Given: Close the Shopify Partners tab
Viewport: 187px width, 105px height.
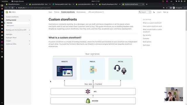Looking at the screenshot, I should 27,4.
